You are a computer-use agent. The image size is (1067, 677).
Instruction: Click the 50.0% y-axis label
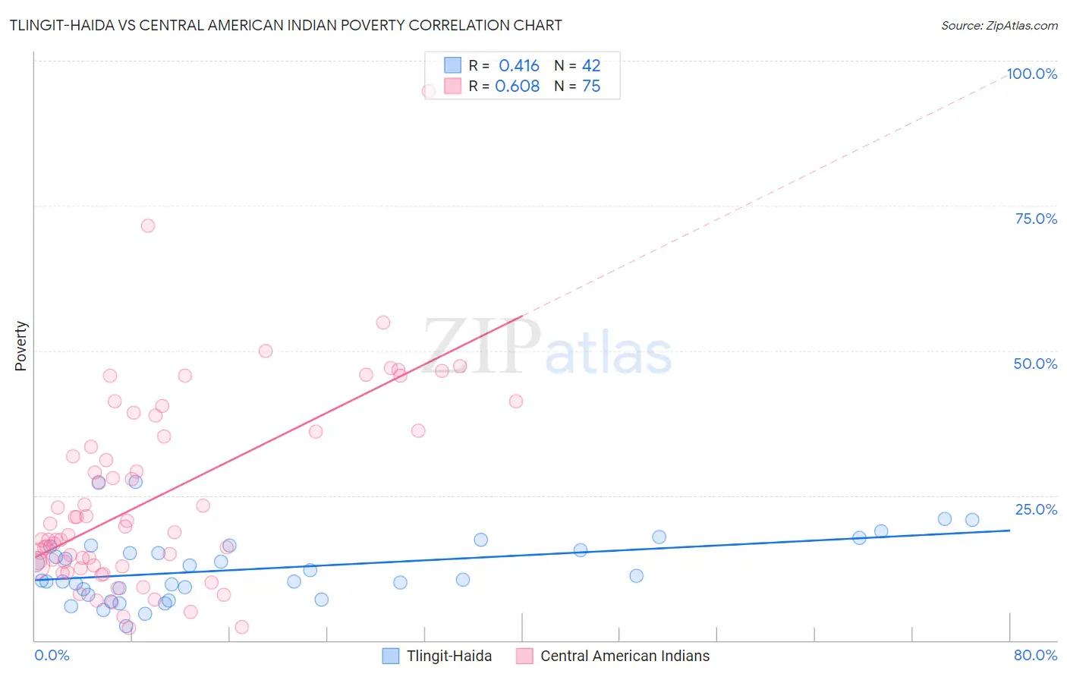[x=1035, y=364]
